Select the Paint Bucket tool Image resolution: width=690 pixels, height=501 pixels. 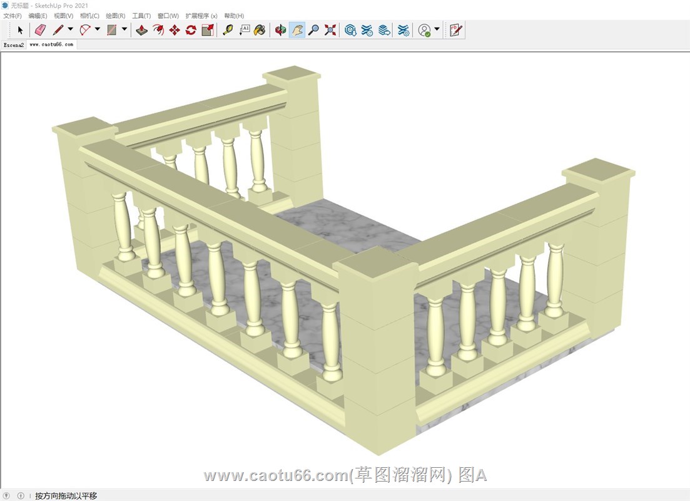(260, 30)
